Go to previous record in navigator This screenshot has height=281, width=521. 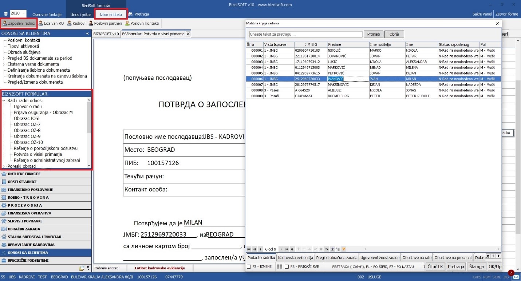(x=260, y=249)
